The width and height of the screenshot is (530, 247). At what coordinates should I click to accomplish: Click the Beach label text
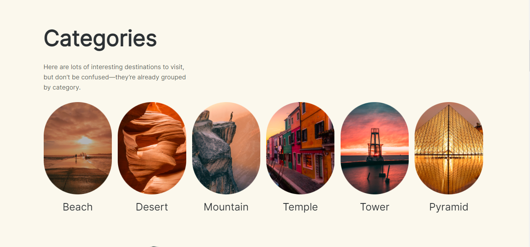tap(78, 207)
